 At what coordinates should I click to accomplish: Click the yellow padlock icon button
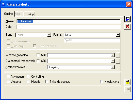point(128,82)
